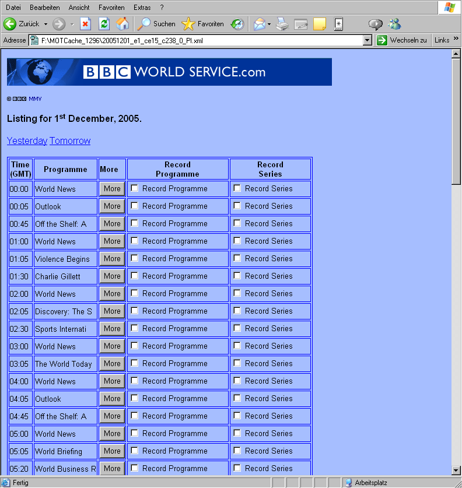Click the Arbeitsplatz zone icon in status bar
The image size is (462, 488).
[x=349, y=483]
